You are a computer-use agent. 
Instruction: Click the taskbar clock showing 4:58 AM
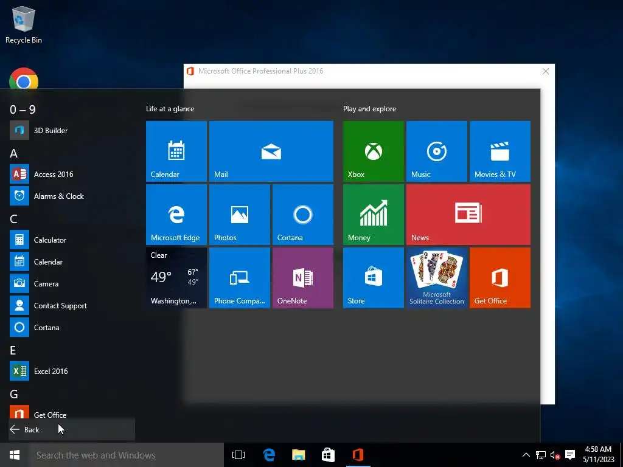point(599,454)
